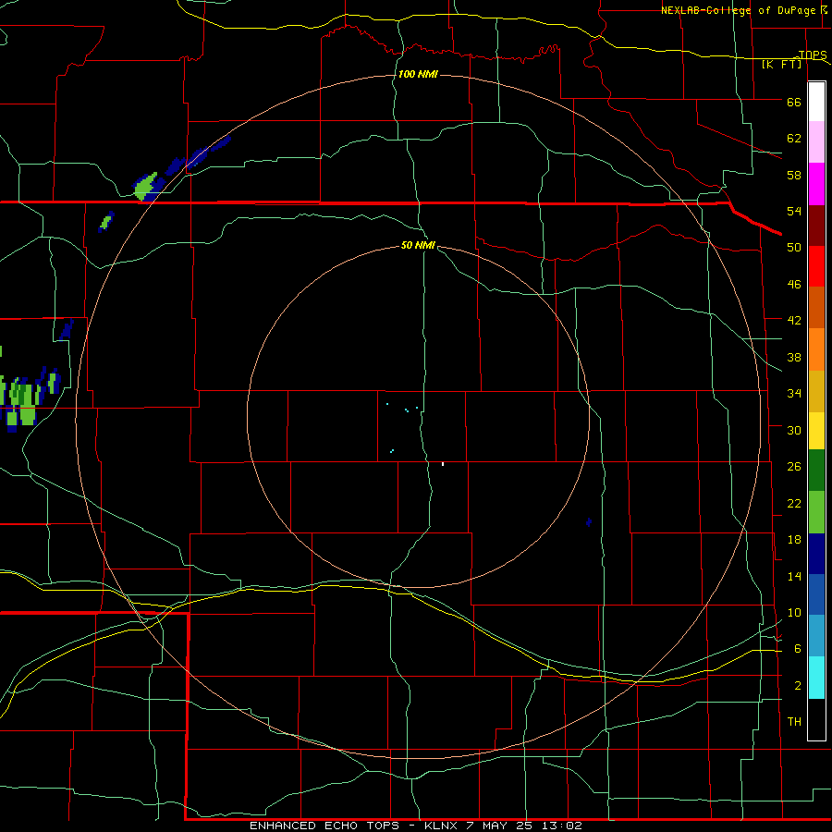This screenshot has width=832, height=832.
Task: Click the "TH" threshold label
Action: pyautogui.click(x=794, y=722)
